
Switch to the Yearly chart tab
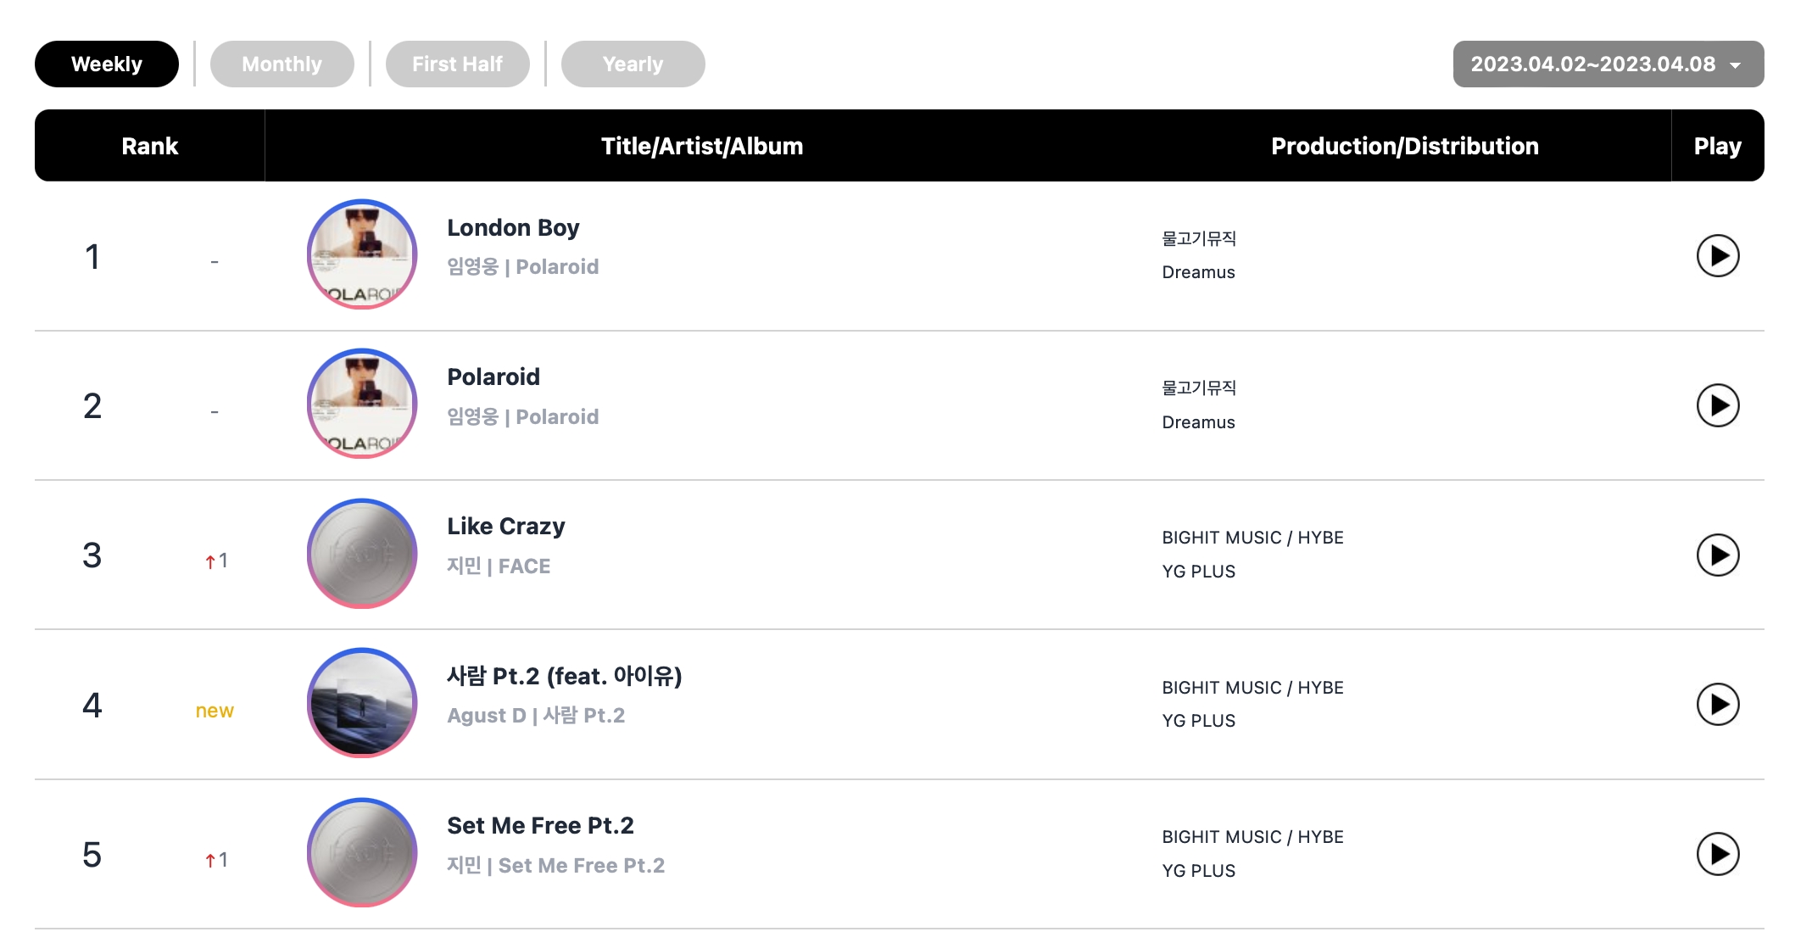(x=633, y=64)
